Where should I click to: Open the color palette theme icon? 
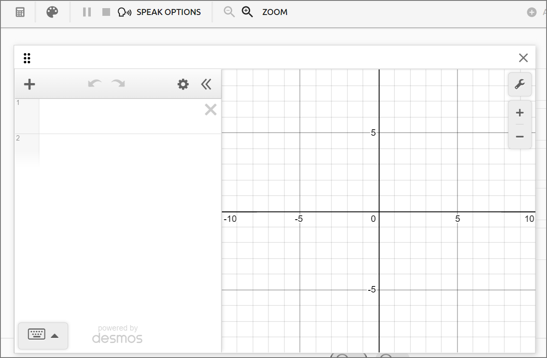[52, 12]
